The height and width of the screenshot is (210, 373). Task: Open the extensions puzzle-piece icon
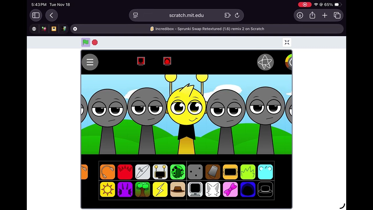click(228, 15)
